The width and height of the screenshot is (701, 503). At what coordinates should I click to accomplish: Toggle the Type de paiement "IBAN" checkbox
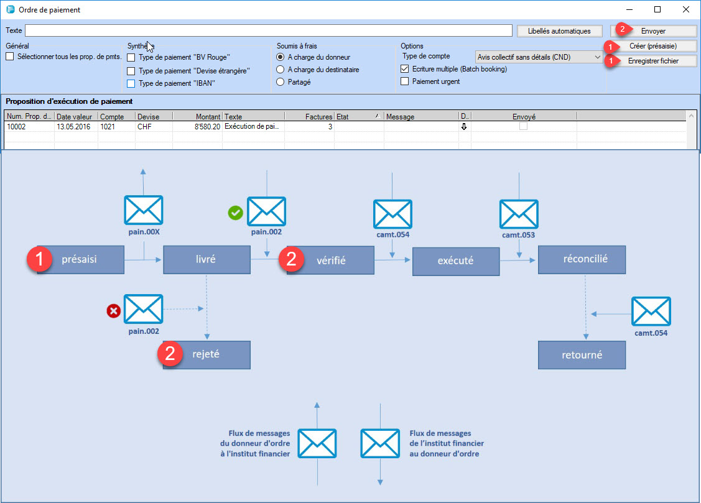click(x=131, y=83)
